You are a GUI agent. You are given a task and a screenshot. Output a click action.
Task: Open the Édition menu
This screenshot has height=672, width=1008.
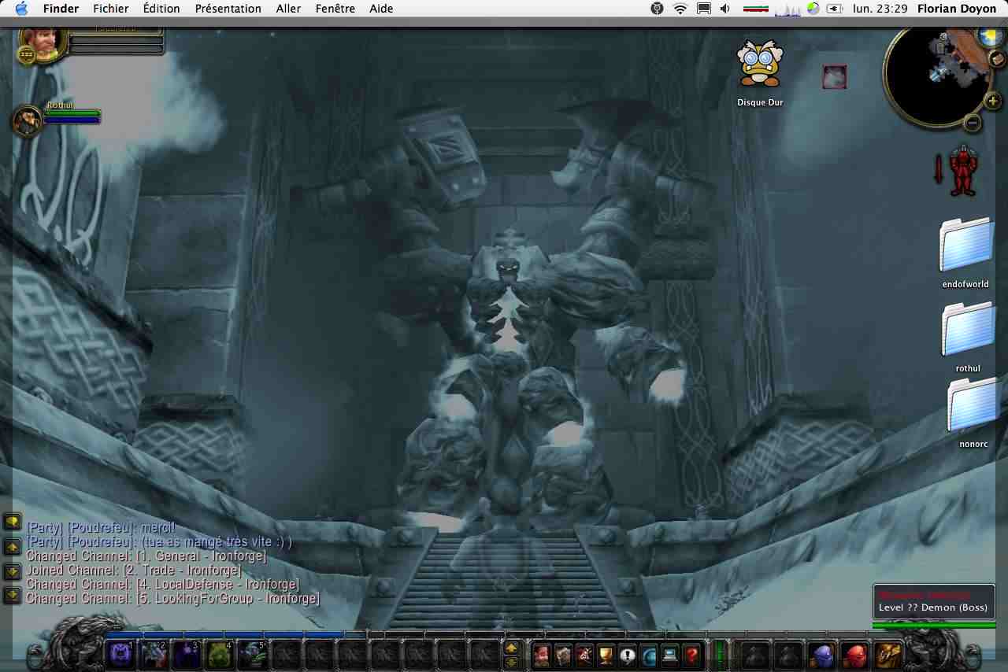click(161, 9)
